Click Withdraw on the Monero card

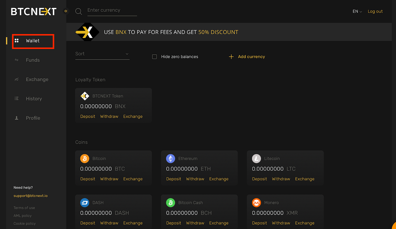(x=281, y=223)
